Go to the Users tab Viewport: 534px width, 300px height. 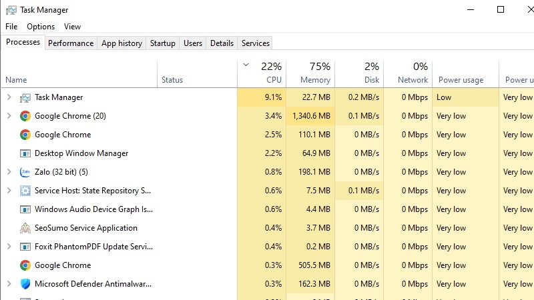[193, 43]
